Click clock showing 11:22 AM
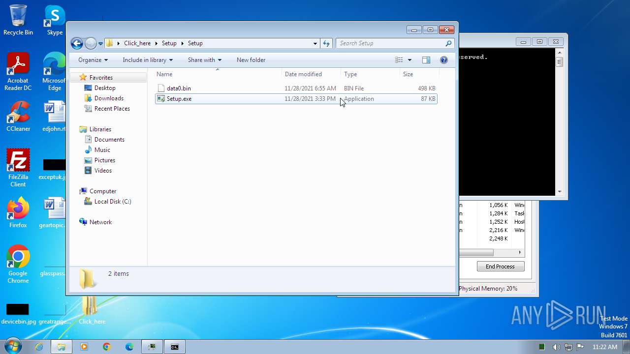The height and width of the screenshot is (354, 630). click(x=605, y=347)
